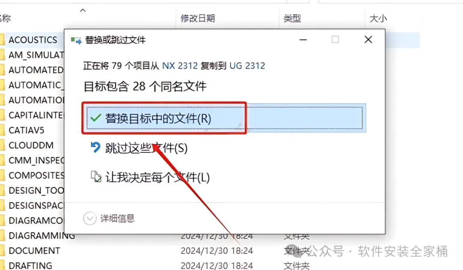
Task: Close the replace or skip files dialog
Action: pyautogui.click(x=368, y=39)
